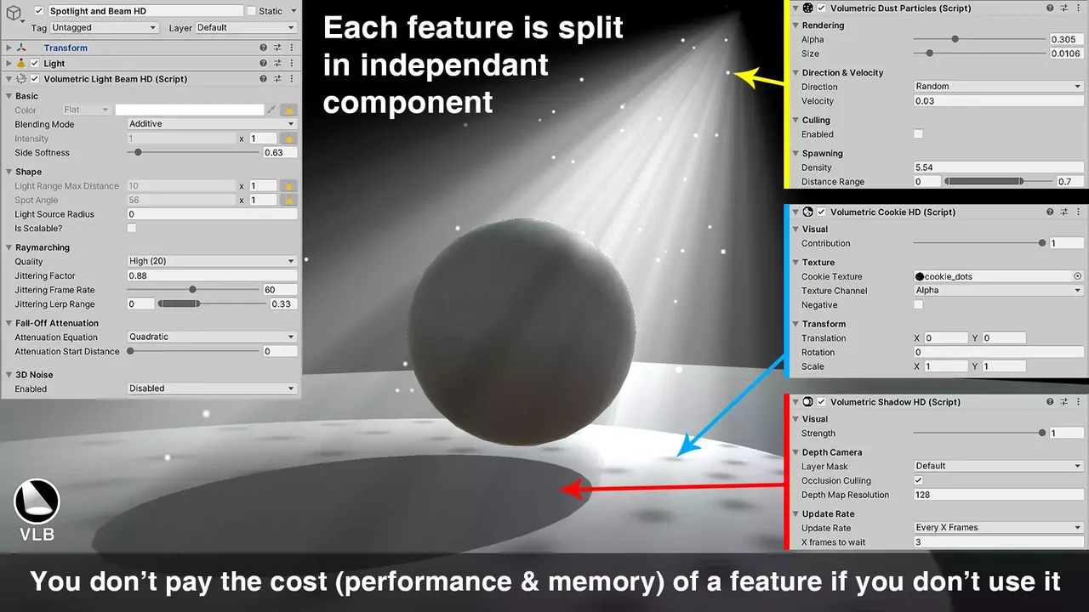This screenshot has height=612, width=1089.
Task: Check the Negative checkbox
Action: pos(918,305)
